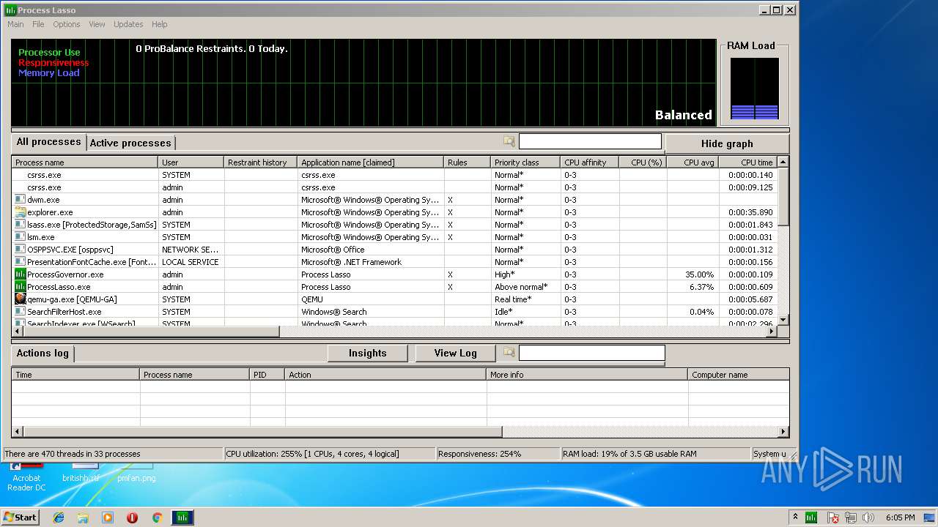Sort by CPU affinity column header
Screen dimensions: 938x527
[590, 162]
